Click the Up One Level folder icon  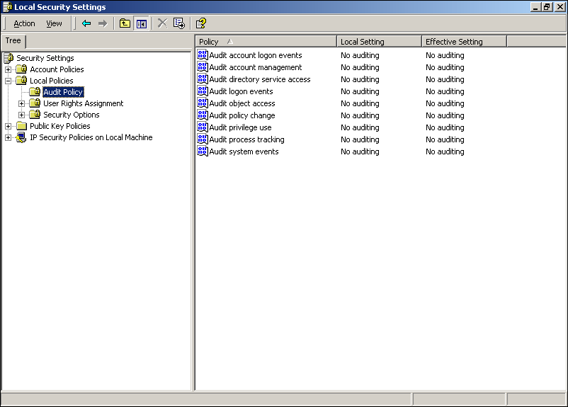pyautogui.click(x=125, y=23)
